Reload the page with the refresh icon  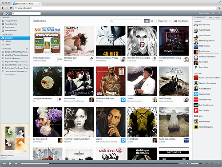click(11, 8)
